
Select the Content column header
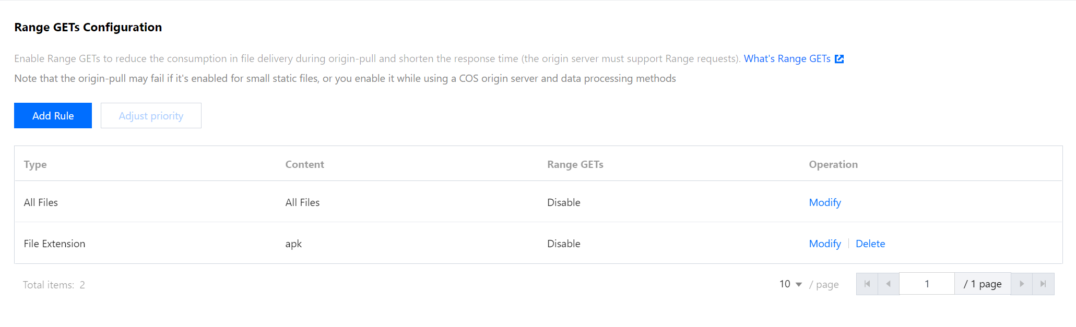click(304, 164)
